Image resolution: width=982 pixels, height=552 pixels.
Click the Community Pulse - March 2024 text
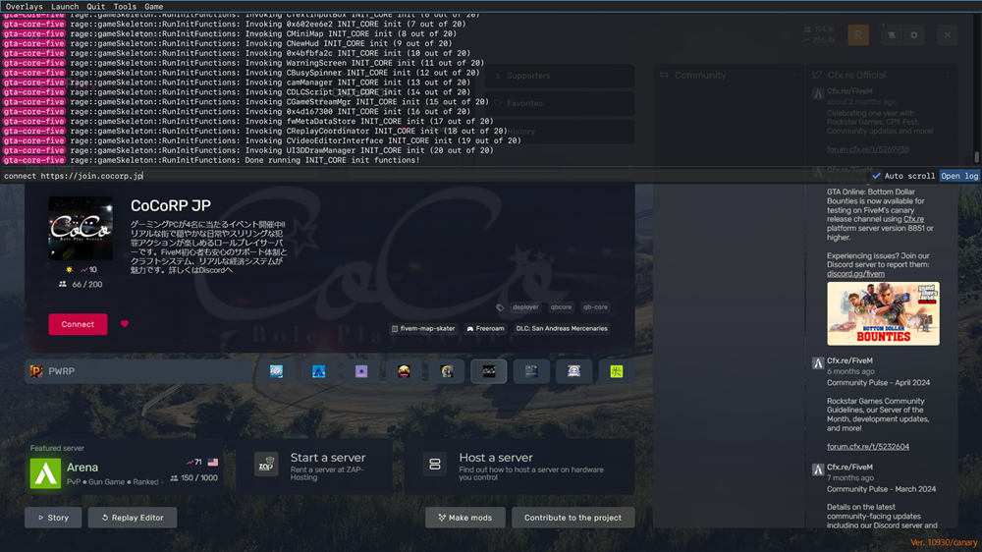point(881,489)
